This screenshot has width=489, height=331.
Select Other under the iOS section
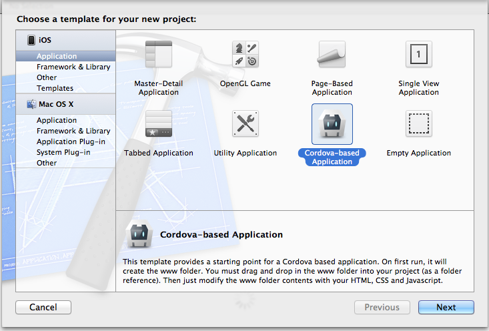[x=47, y=77]
